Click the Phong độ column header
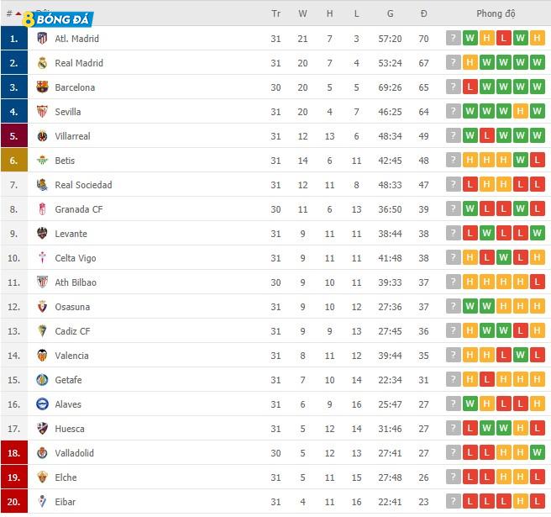551x517 pixels. tap(496, 13)
